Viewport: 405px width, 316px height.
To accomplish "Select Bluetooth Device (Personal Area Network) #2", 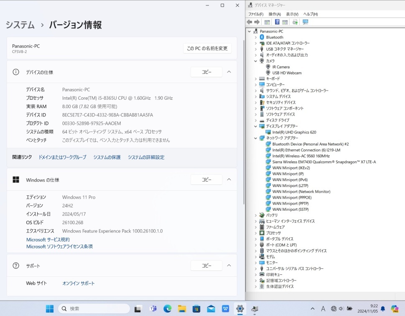I will tap(311, 144).
